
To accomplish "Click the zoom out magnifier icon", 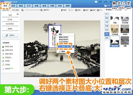I will 22,10.
